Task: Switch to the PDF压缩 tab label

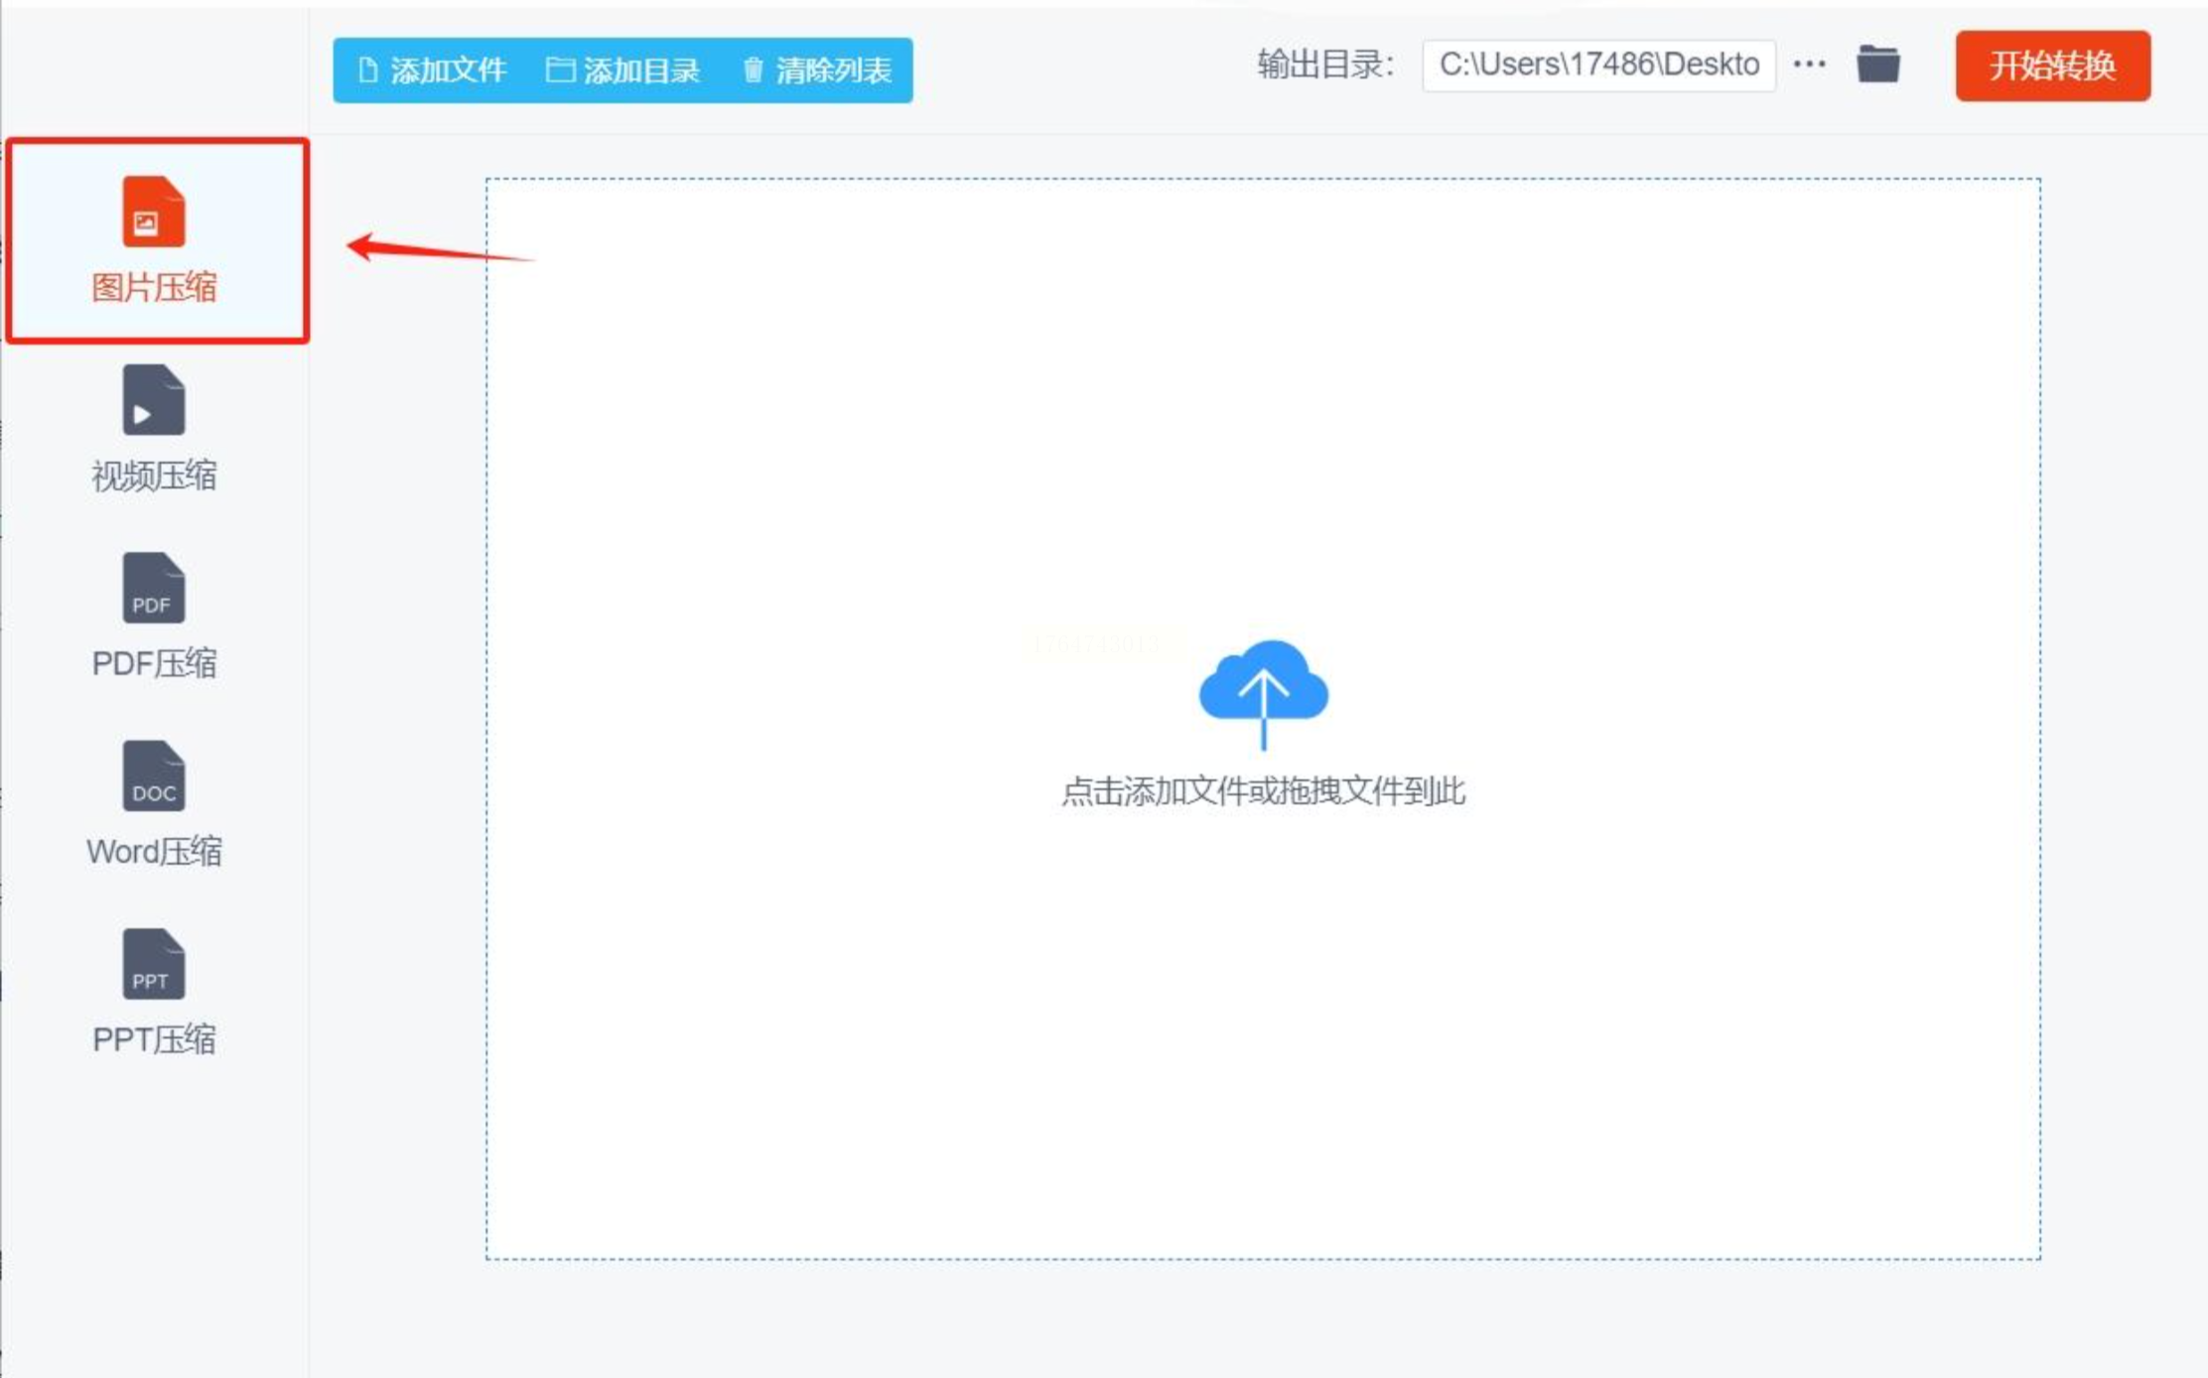Action: point(154,663)
